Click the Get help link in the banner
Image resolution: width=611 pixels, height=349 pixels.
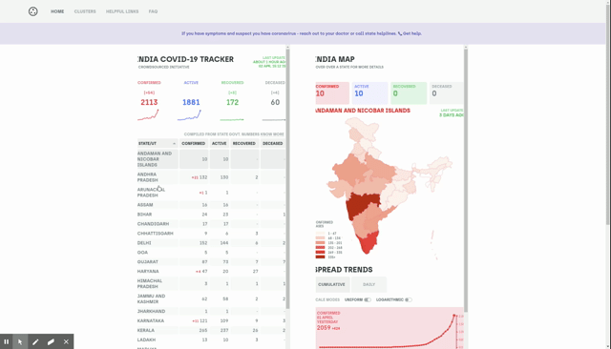click(x=412, y=33)
